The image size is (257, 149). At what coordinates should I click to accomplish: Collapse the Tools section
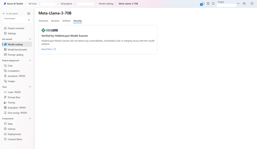[x=30, y=87]
